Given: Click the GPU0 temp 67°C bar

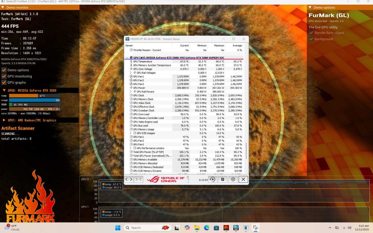Looking at the screenshot, I should [35, 95].
